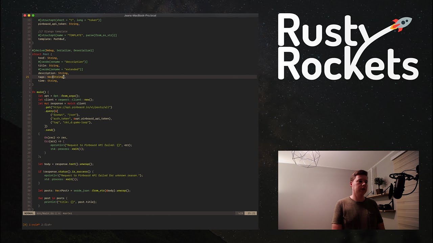Click the #[derive(Debug, Serialize, Deserialize)] attribute
The width and height of the screenshot is (433, 243).
tap(63, 50)
